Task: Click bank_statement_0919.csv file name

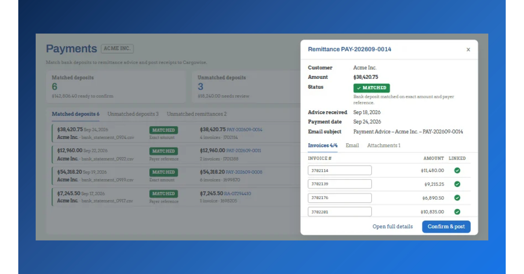Action: (x=107, y=180)
